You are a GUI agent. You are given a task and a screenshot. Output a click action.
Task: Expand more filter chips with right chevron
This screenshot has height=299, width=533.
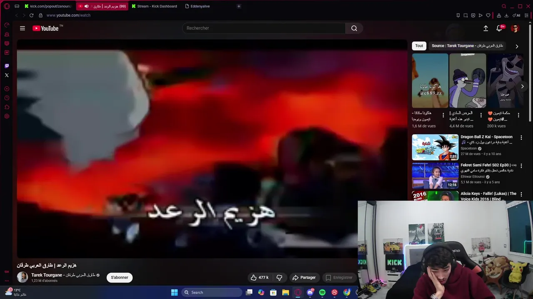(517, 46)
